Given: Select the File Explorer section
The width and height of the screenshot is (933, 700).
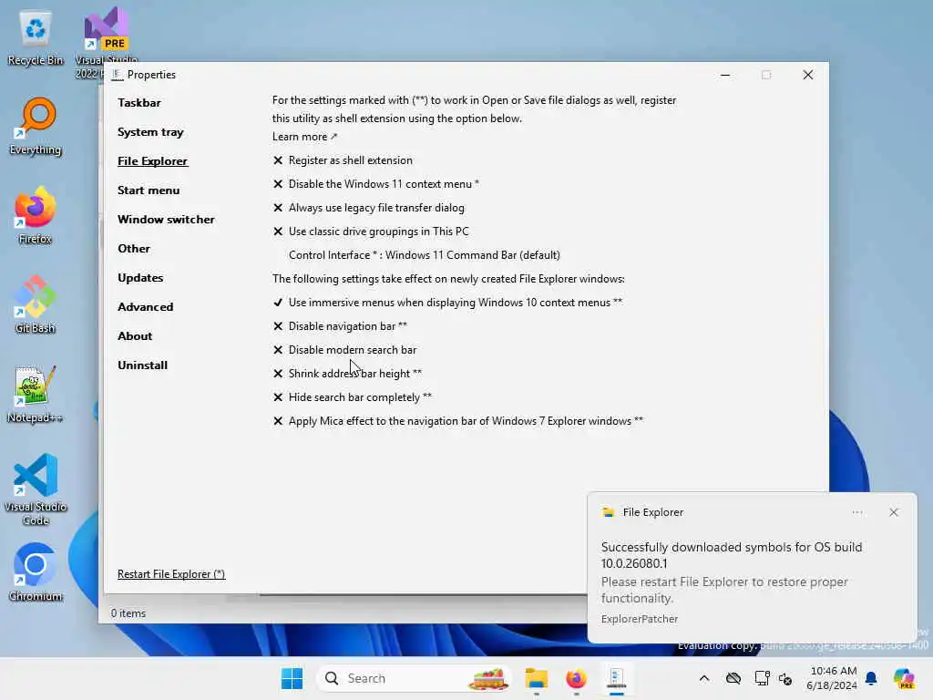Looking at the screenshot, I should point(153,161).
